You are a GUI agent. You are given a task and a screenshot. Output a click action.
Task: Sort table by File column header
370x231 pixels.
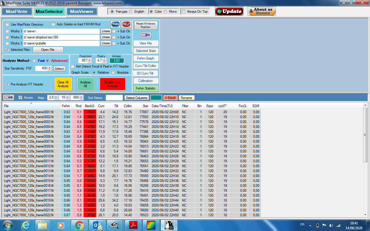tap(31, 106)
